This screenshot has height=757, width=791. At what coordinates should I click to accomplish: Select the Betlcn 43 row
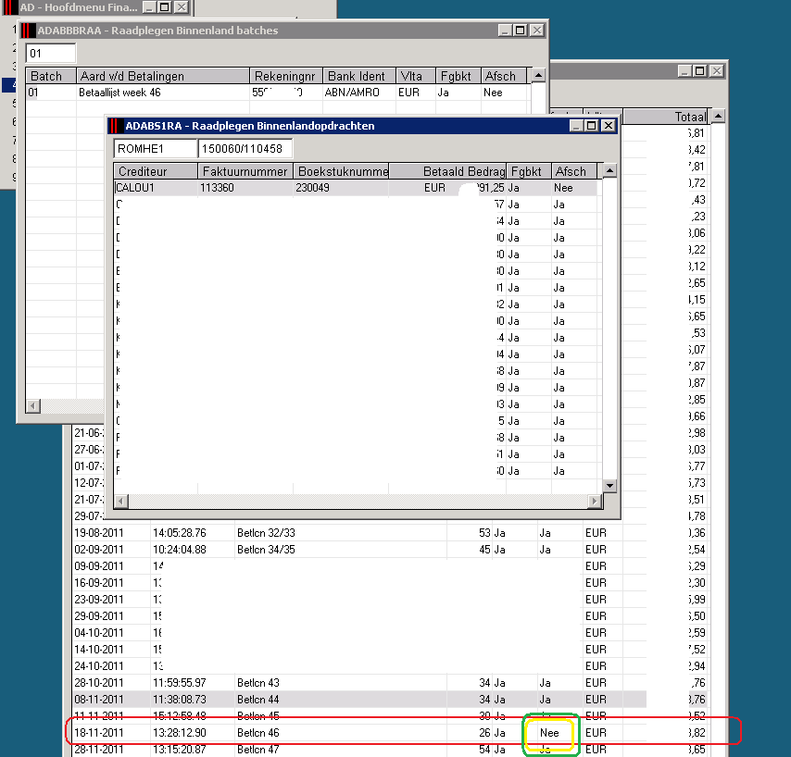391,682
